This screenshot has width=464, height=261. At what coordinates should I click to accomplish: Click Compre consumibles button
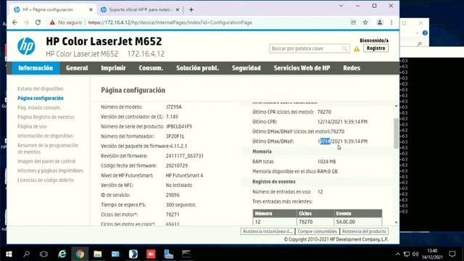(x=318, y=231)
